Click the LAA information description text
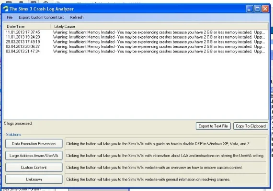This screenshot has height=191, width=273. click(165, 156)
